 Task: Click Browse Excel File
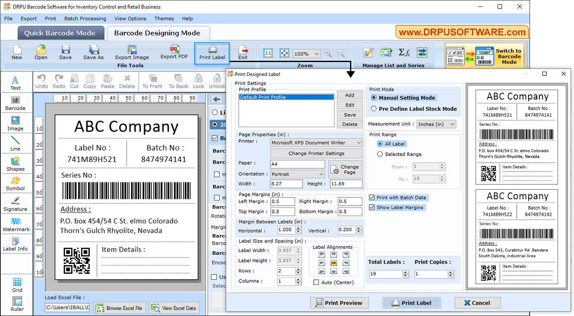point(120,308)
